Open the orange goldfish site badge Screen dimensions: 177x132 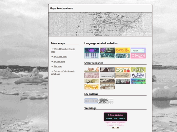coord(92,87)
